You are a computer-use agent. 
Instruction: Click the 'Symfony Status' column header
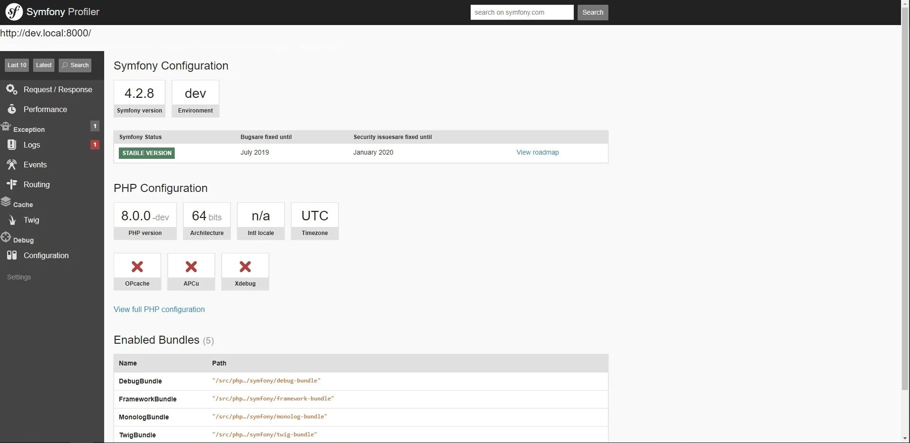click(x=141, y=137)
